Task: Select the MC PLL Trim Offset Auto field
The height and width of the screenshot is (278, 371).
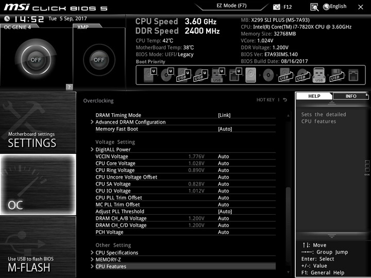Action: point(223,204)
